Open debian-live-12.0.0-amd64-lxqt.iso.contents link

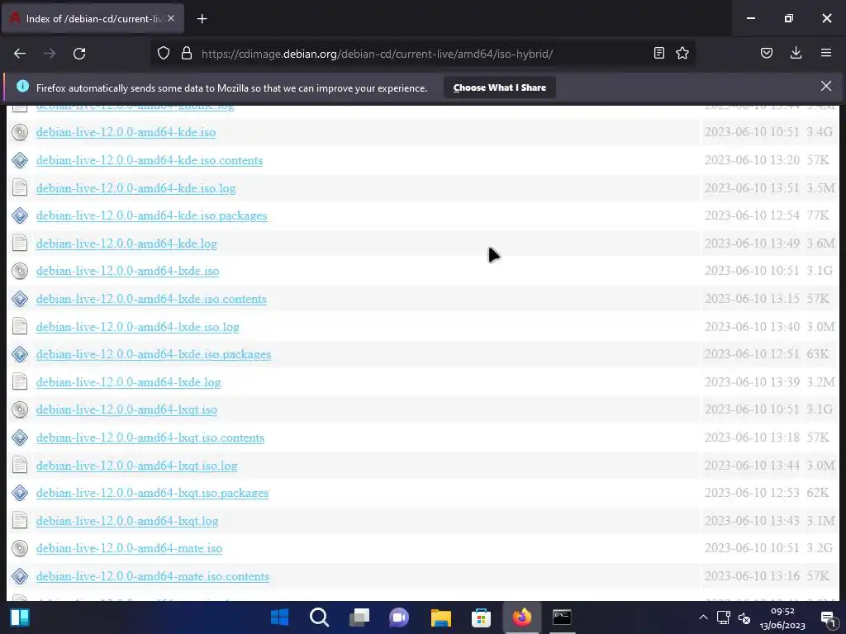150,438
